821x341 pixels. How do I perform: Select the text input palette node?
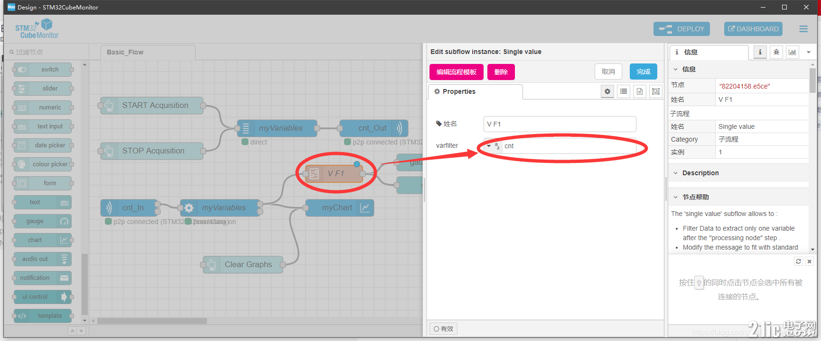point(43,126)
